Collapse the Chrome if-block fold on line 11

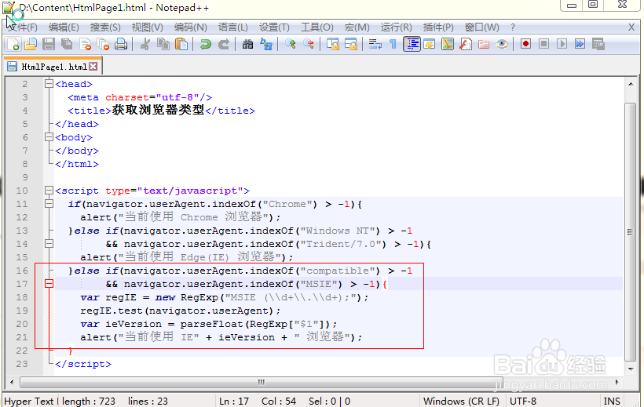(x=49, y=204)
